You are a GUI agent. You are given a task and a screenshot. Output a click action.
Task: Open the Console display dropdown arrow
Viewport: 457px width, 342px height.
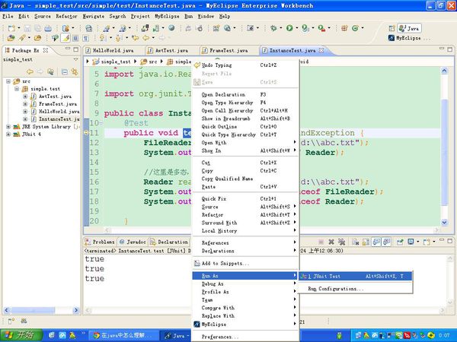[x=418, y=242]
